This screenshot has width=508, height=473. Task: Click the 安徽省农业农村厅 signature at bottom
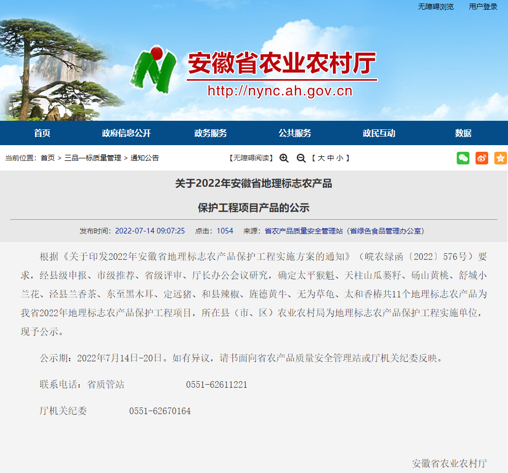click(449, 463)
